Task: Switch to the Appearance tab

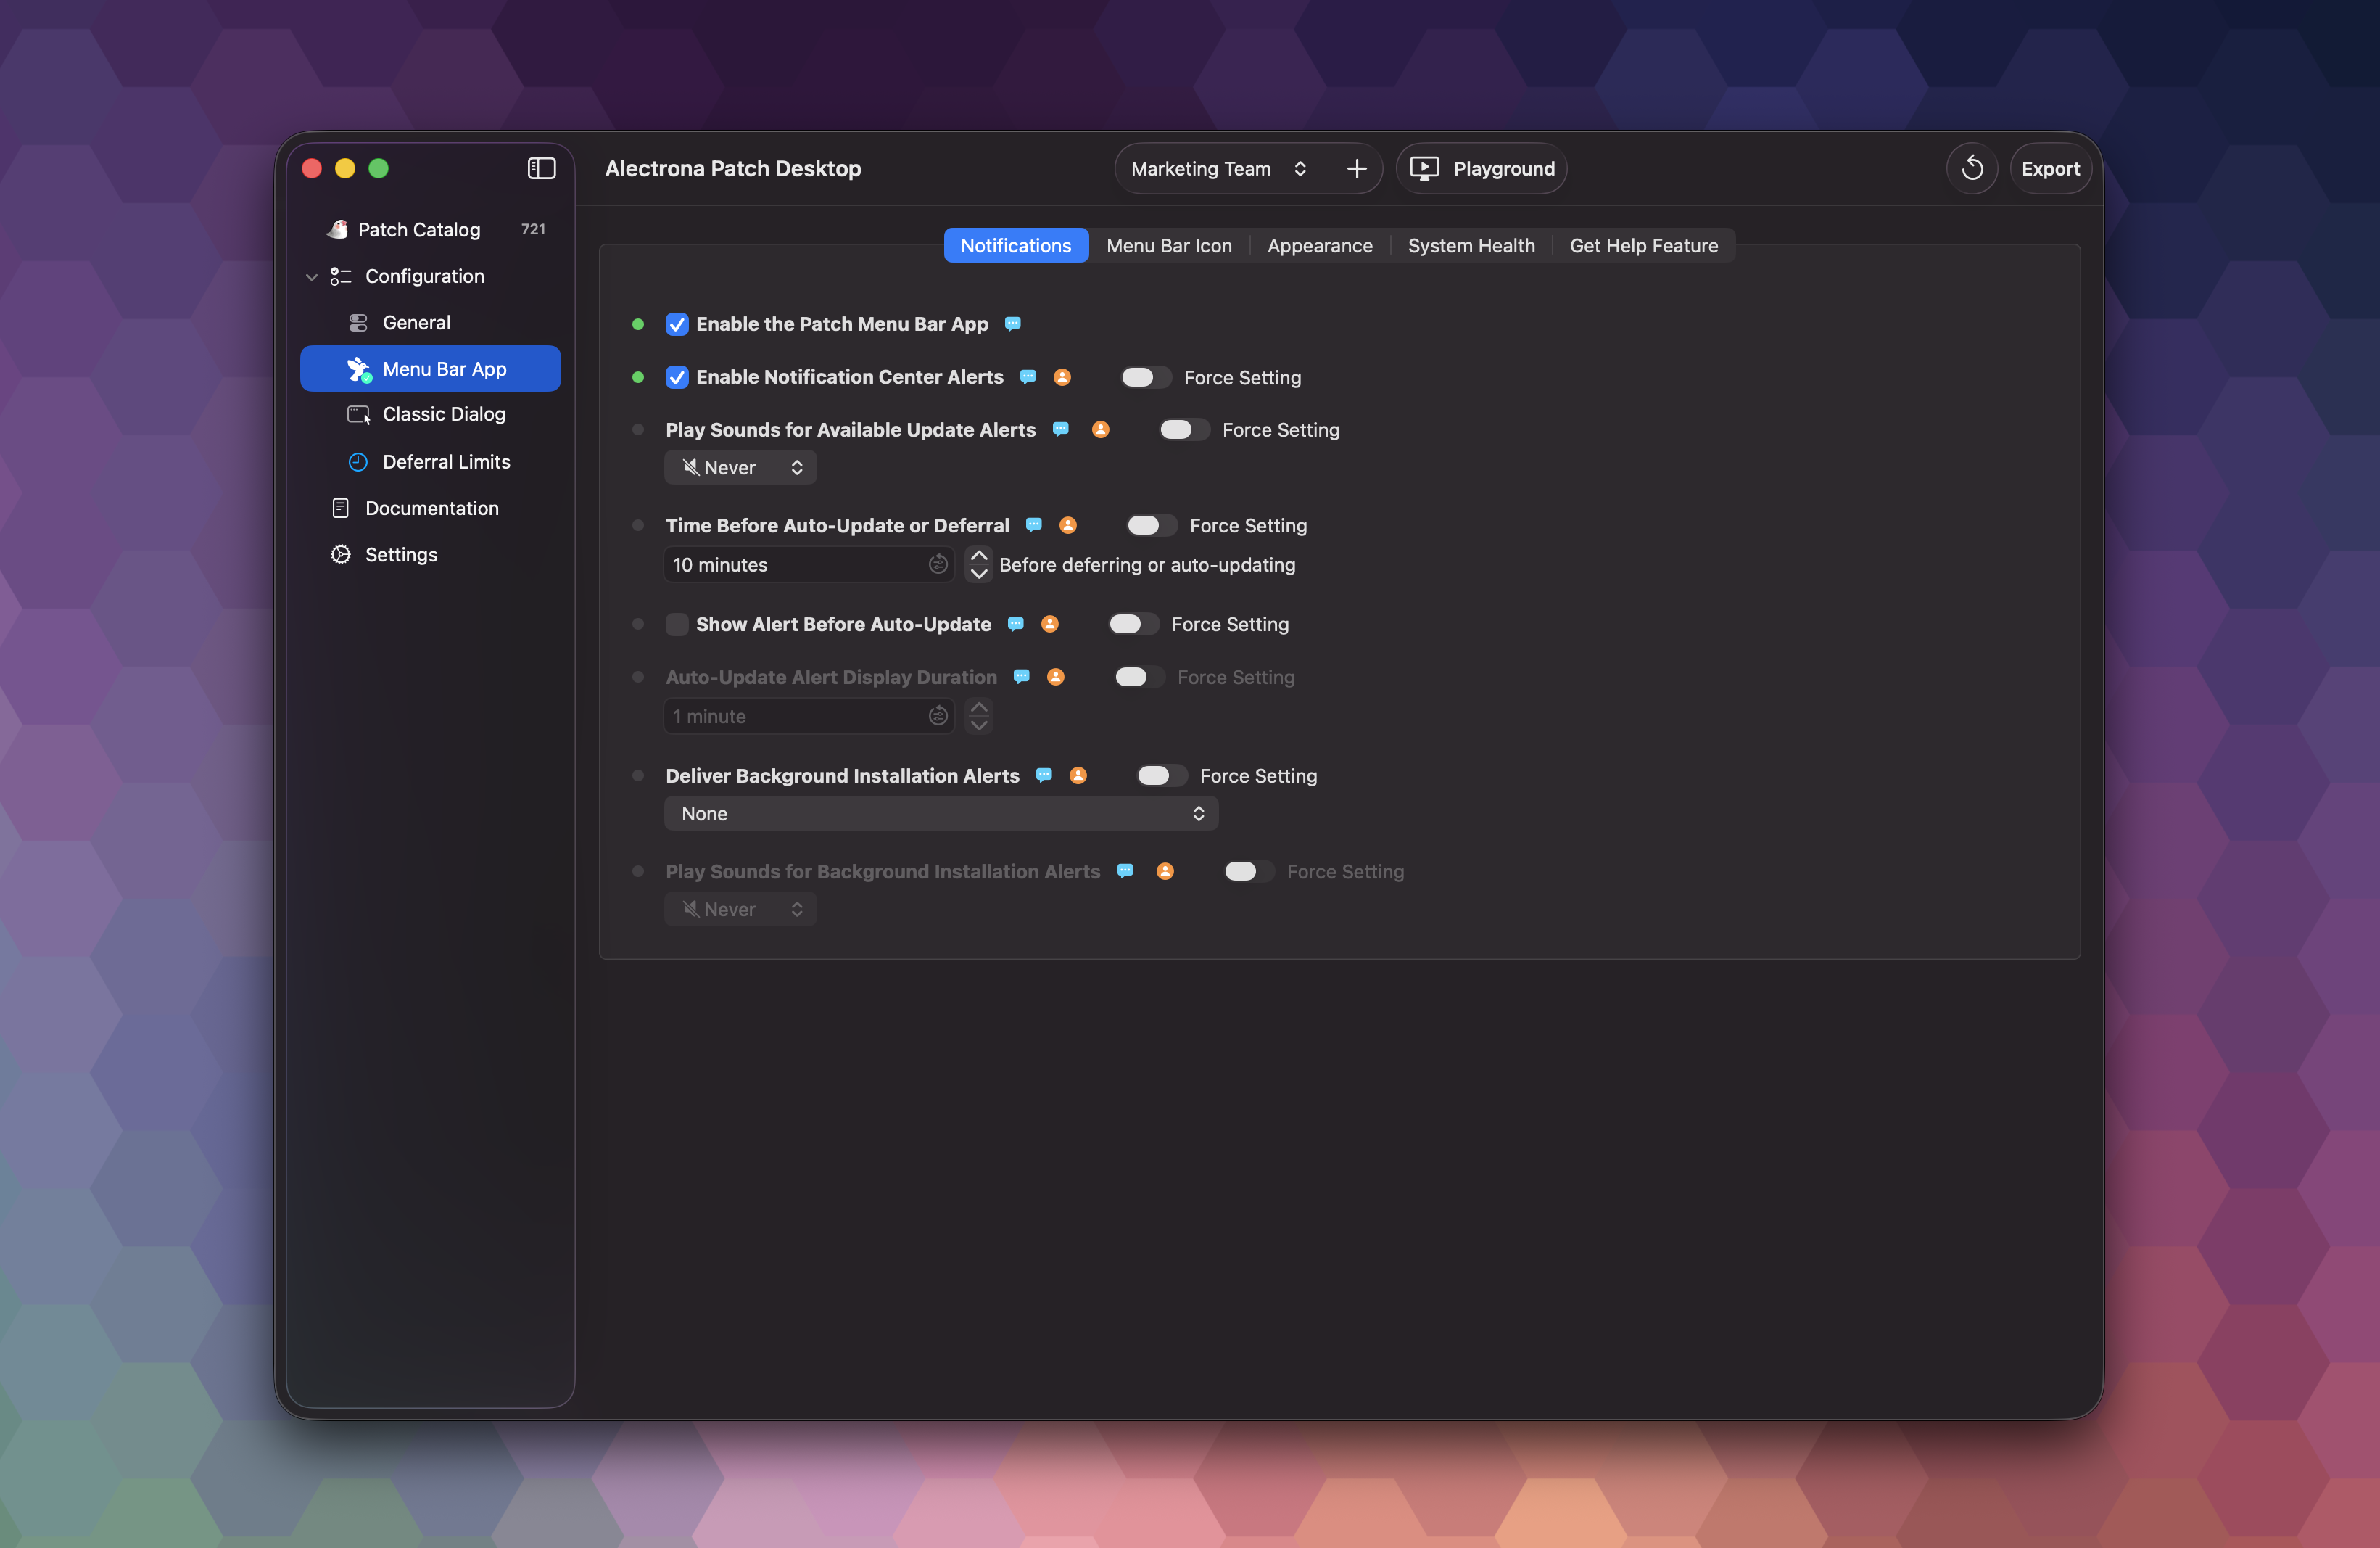Action: [x=1319, y=245]
